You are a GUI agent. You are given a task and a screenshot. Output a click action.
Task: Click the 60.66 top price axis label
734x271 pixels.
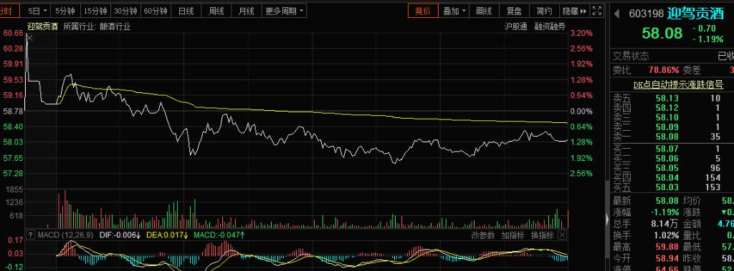click(x=13, y=33)
